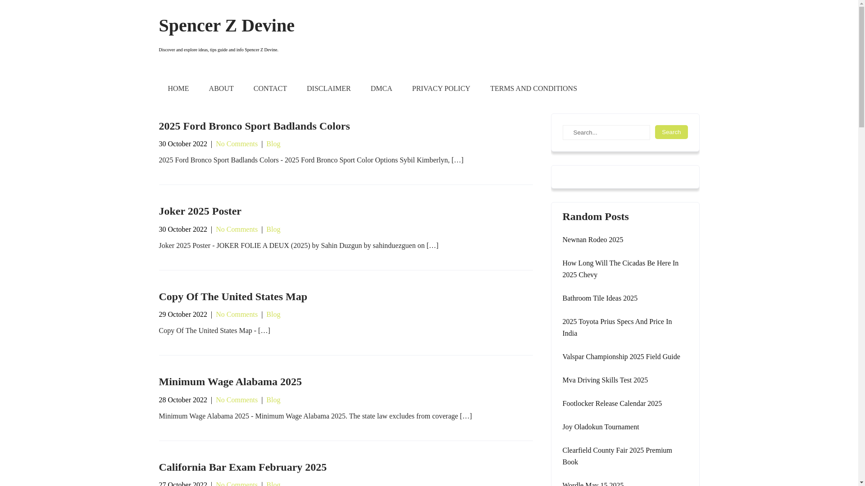Viewport: 865px width, 486px height.
Task: Open the PRIVACY POLICY page
Action: click(x=441, y=89)
